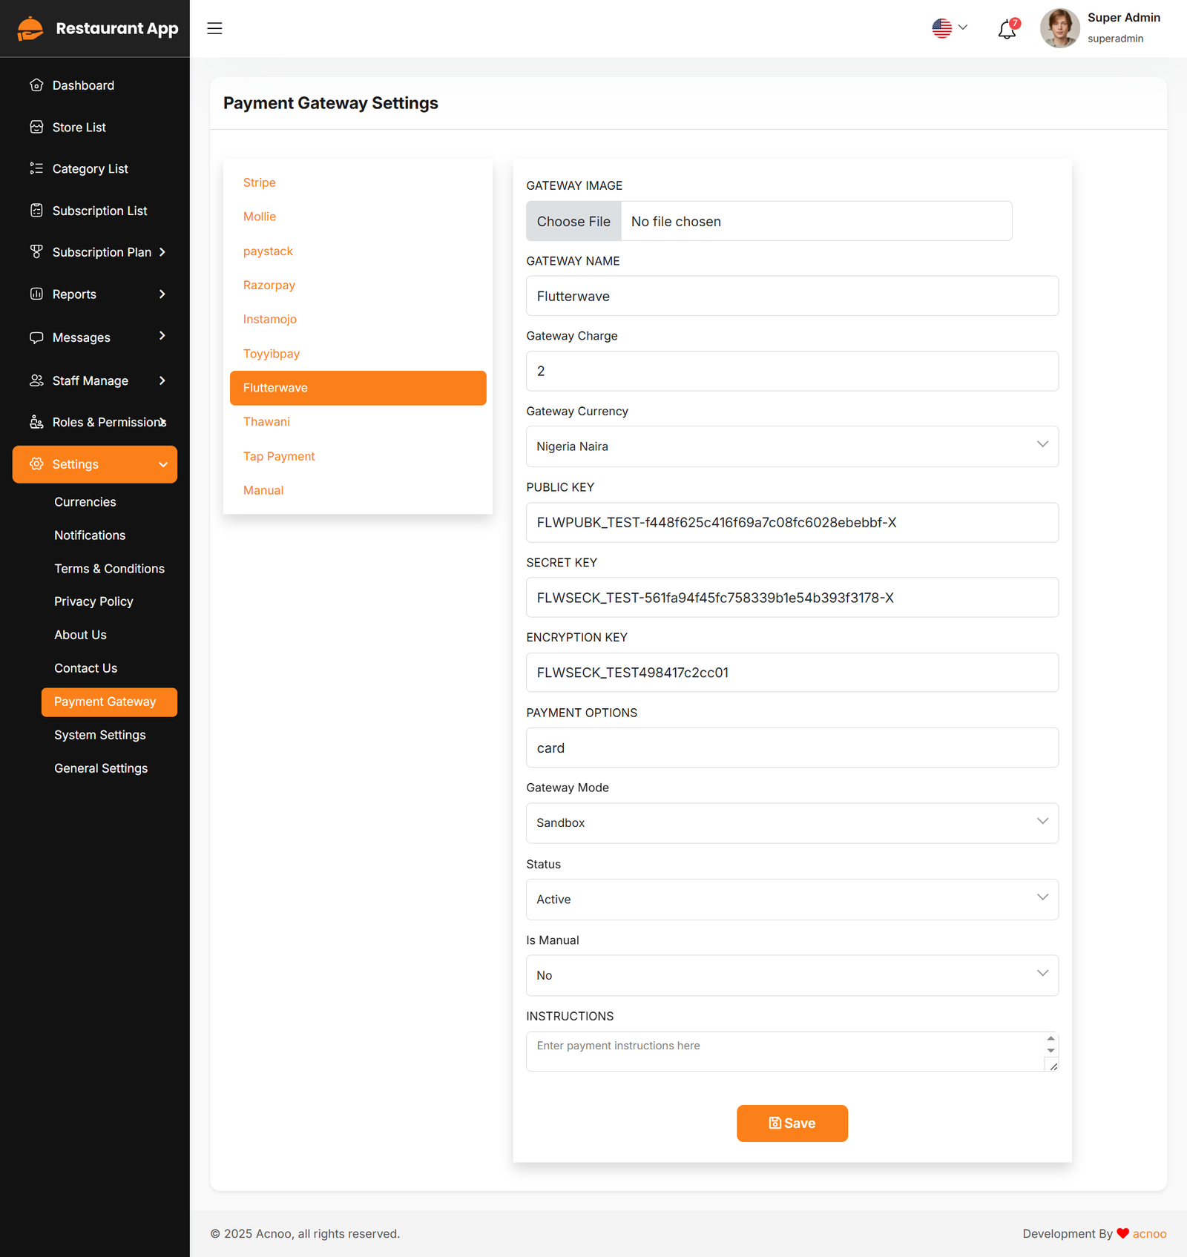This screenshot has width=1187, height=1257.
Task: Open the Is Manual dropdown
Action: tap(792, 975)
